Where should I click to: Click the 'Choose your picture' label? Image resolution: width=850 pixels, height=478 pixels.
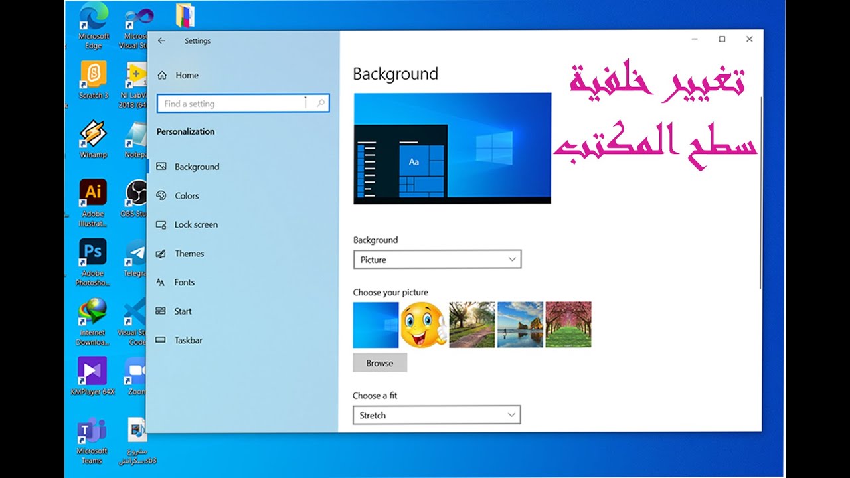(390, 292)
